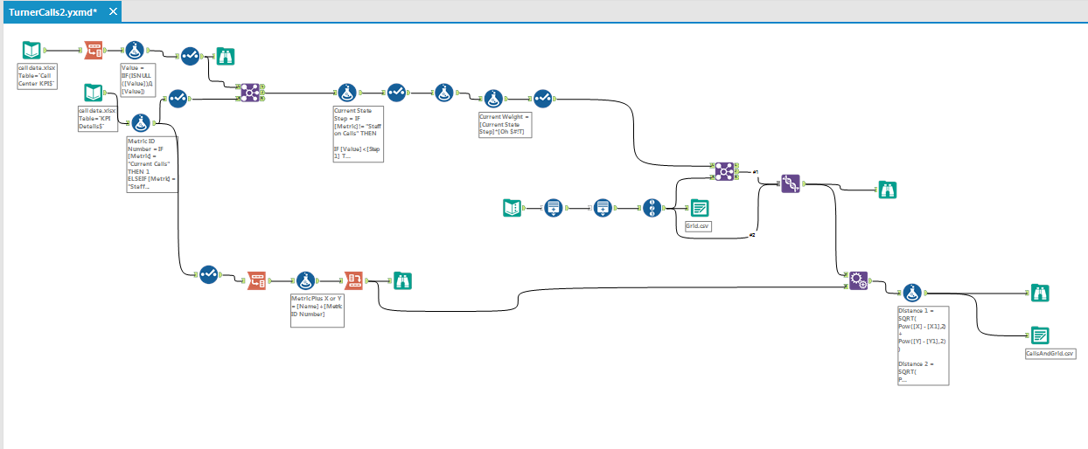The width and height of the screenshot is (1088, 449).
Task: Select the Select tool feeding the top-left Browse
Action: coord(189,56)
